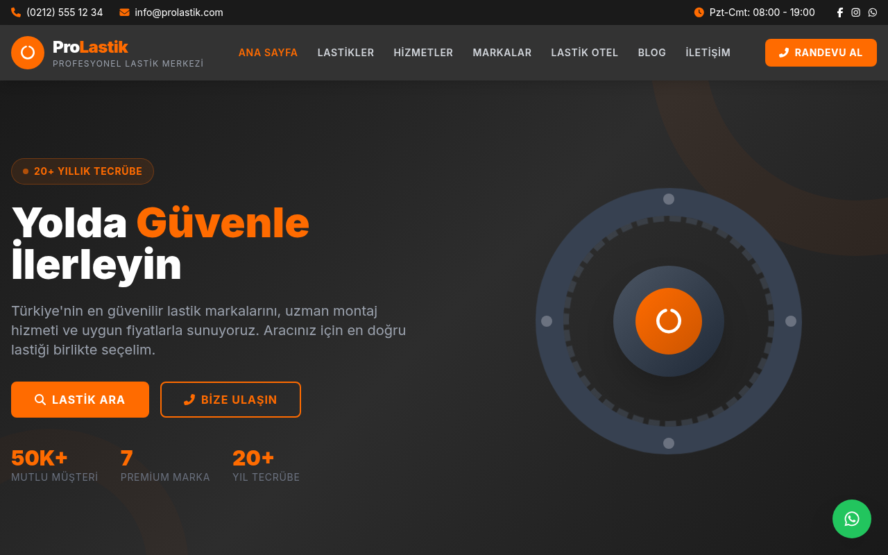The image size is (888, 555).
Task: Open the Hizmetler navigation item
Action: [x=423, y=53]
